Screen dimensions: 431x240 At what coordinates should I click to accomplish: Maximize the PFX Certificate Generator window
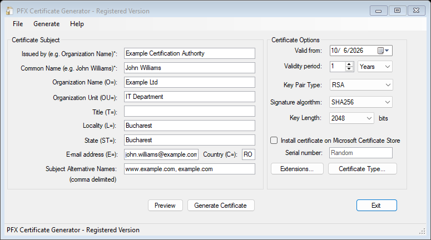tap(397, 11)
